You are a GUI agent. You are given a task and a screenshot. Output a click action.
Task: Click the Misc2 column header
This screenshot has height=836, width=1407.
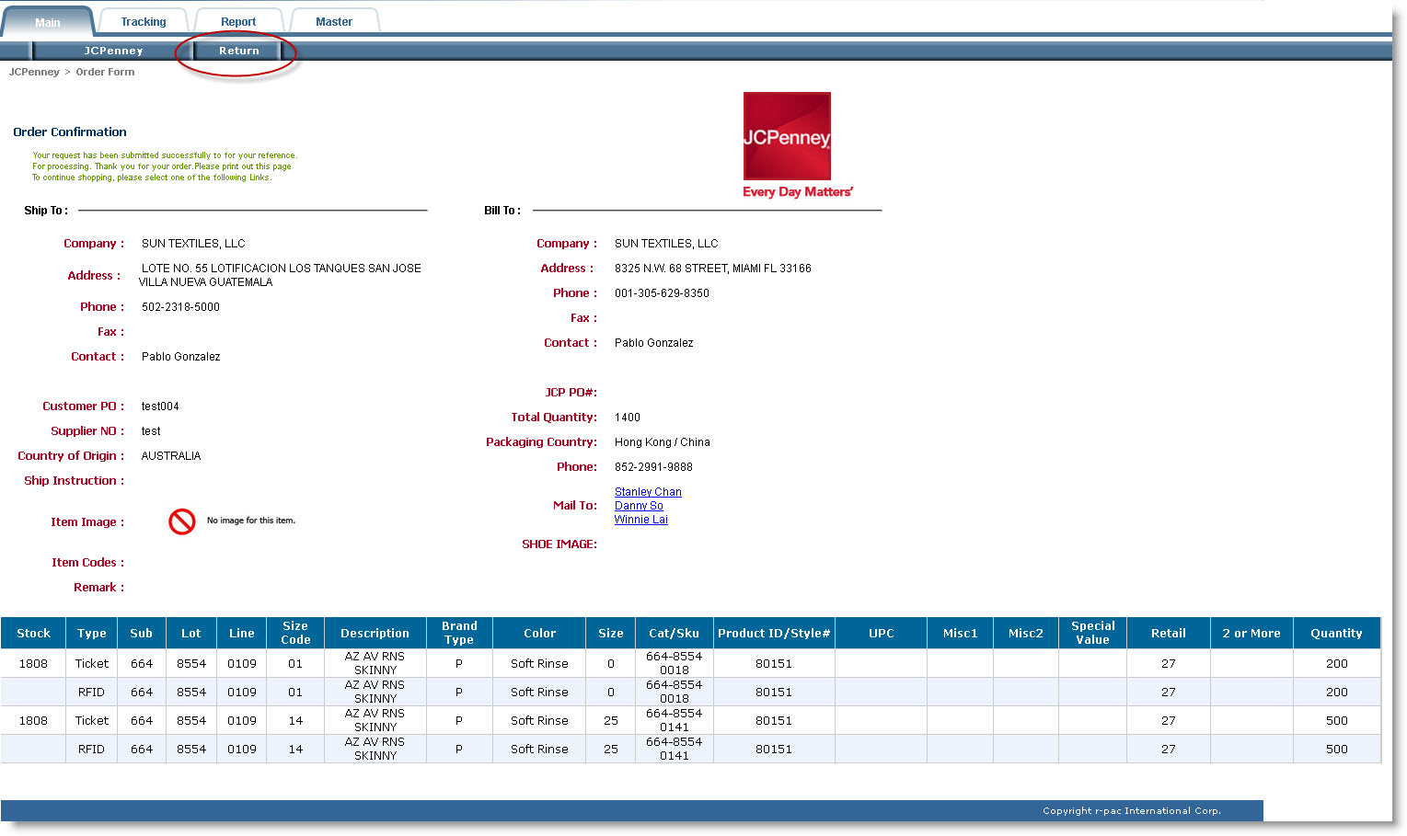tap(1026, 633)
